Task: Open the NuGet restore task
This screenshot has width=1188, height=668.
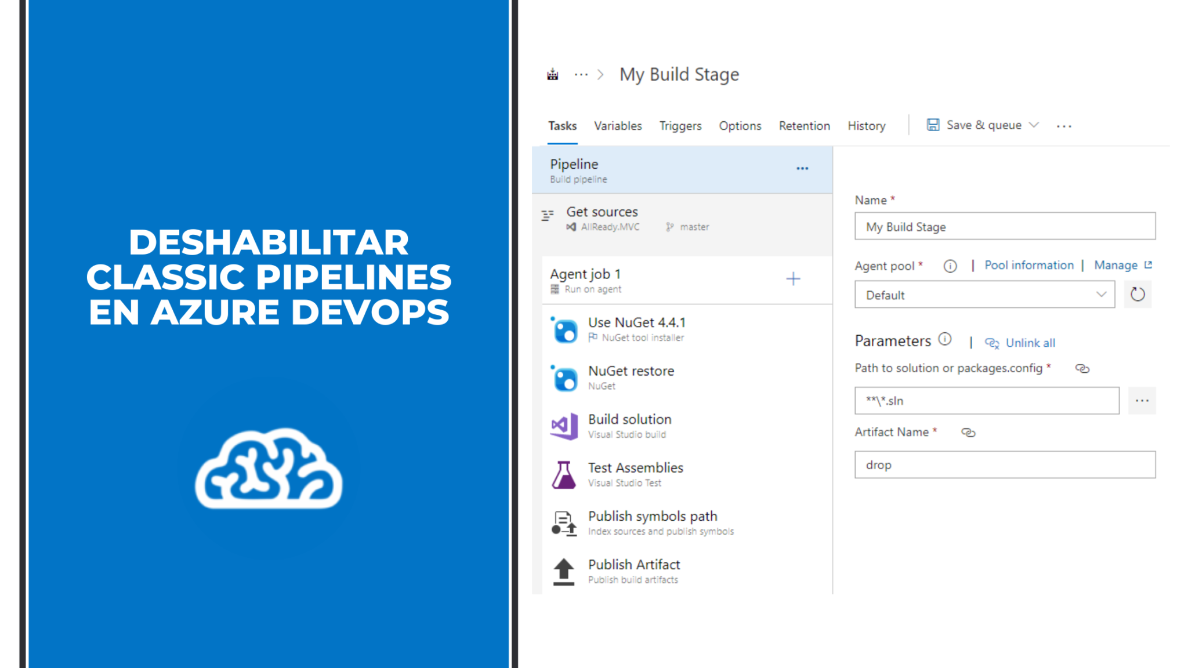Action: point(687,378)
